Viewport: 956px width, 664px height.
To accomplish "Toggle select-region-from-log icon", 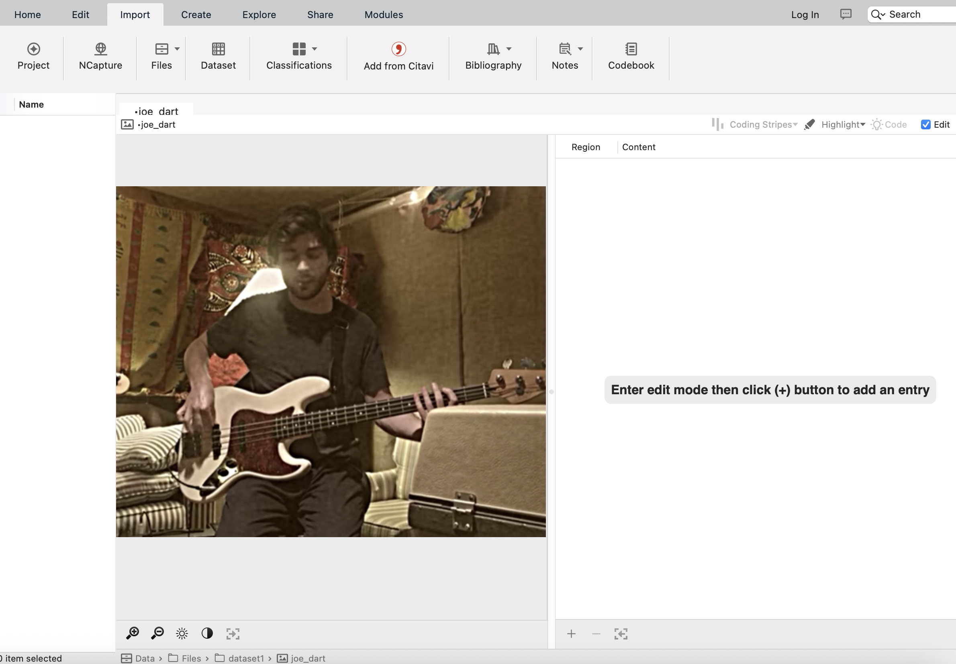I will point(621,634).
